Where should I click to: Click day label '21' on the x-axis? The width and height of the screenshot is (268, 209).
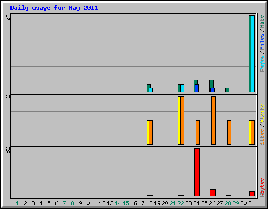173,203
